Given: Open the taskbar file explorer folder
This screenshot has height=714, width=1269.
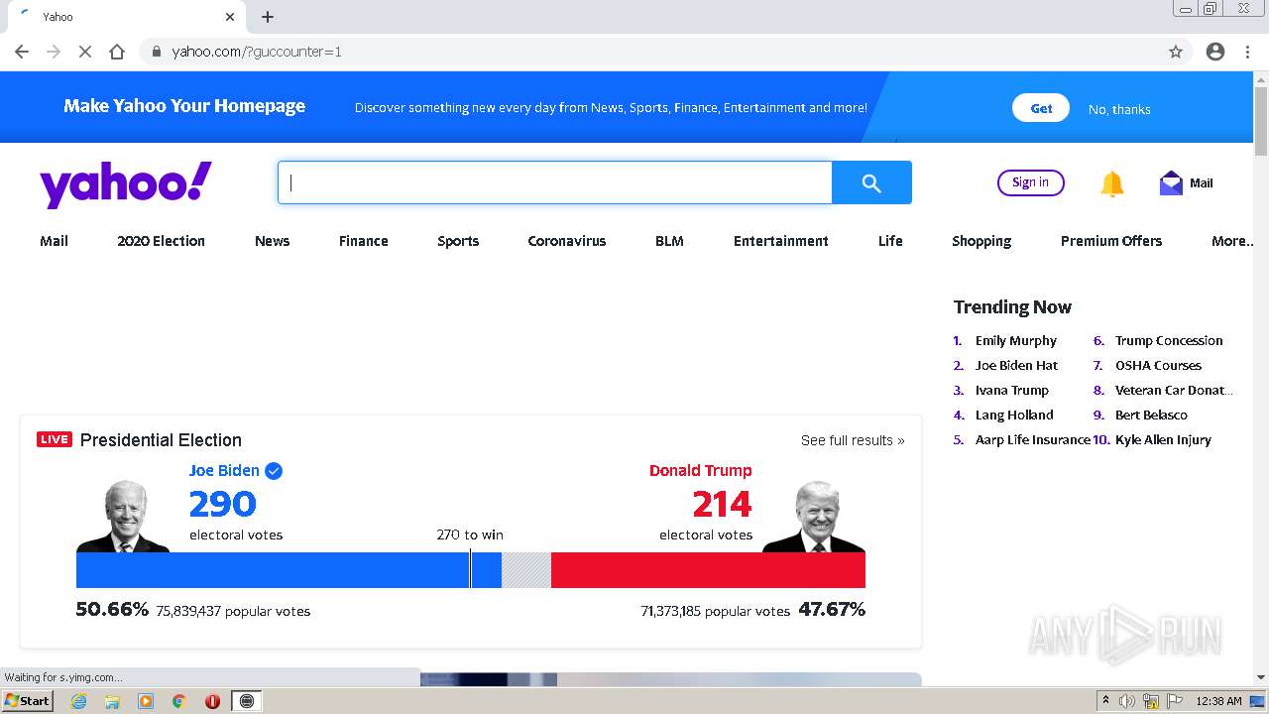Looking at the screenshot, I should tap(112, 701).
